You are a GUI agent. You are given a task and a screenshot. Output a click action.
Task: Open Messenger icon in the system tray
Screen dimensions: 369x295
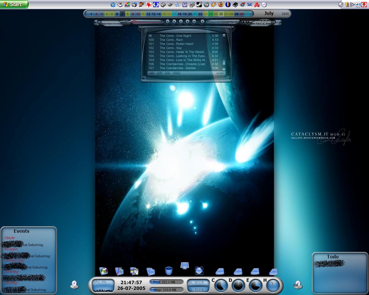[x=347, y=5]
